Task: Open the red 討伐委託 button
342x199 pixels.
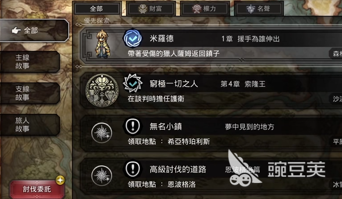Action: (37, 189)
